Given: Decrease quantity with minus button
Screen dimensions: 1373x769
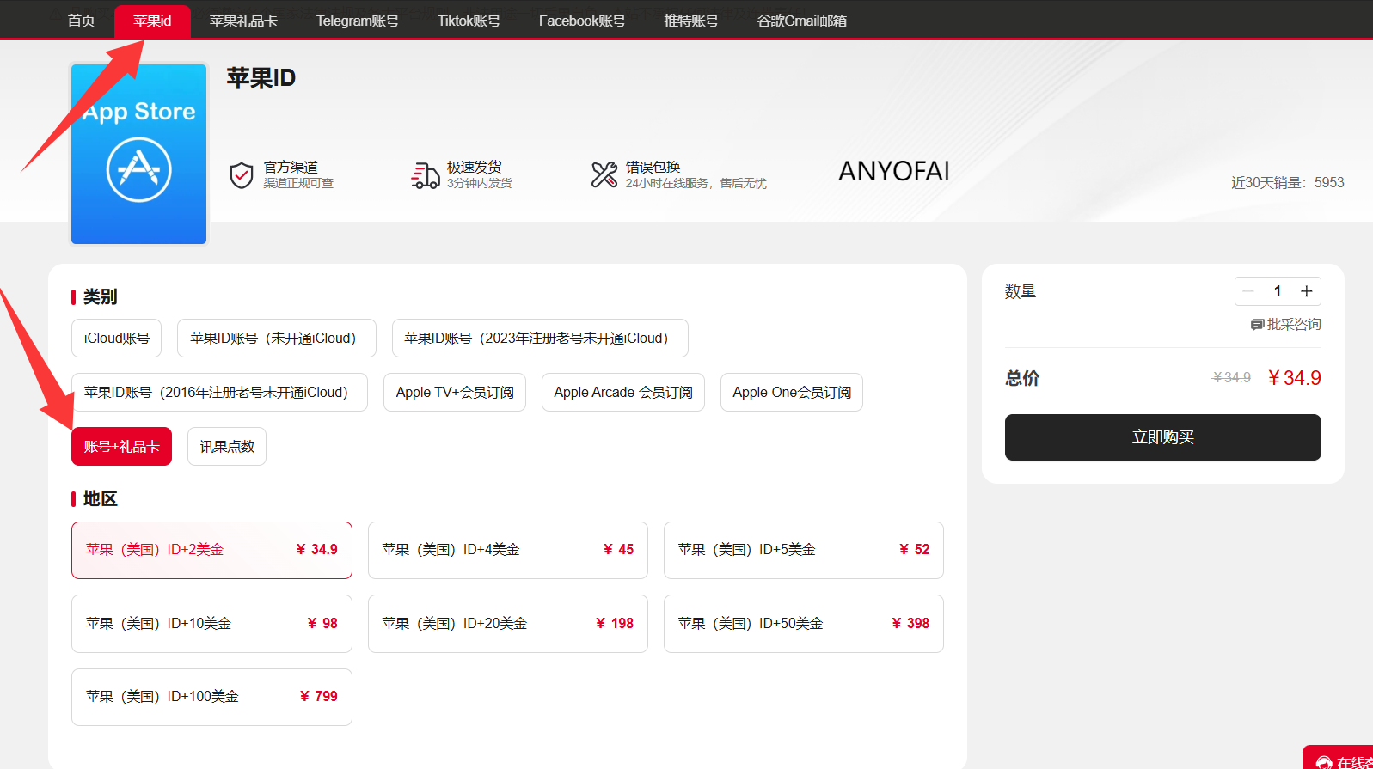Looking at the screenshot, I should coord(1248,291).
